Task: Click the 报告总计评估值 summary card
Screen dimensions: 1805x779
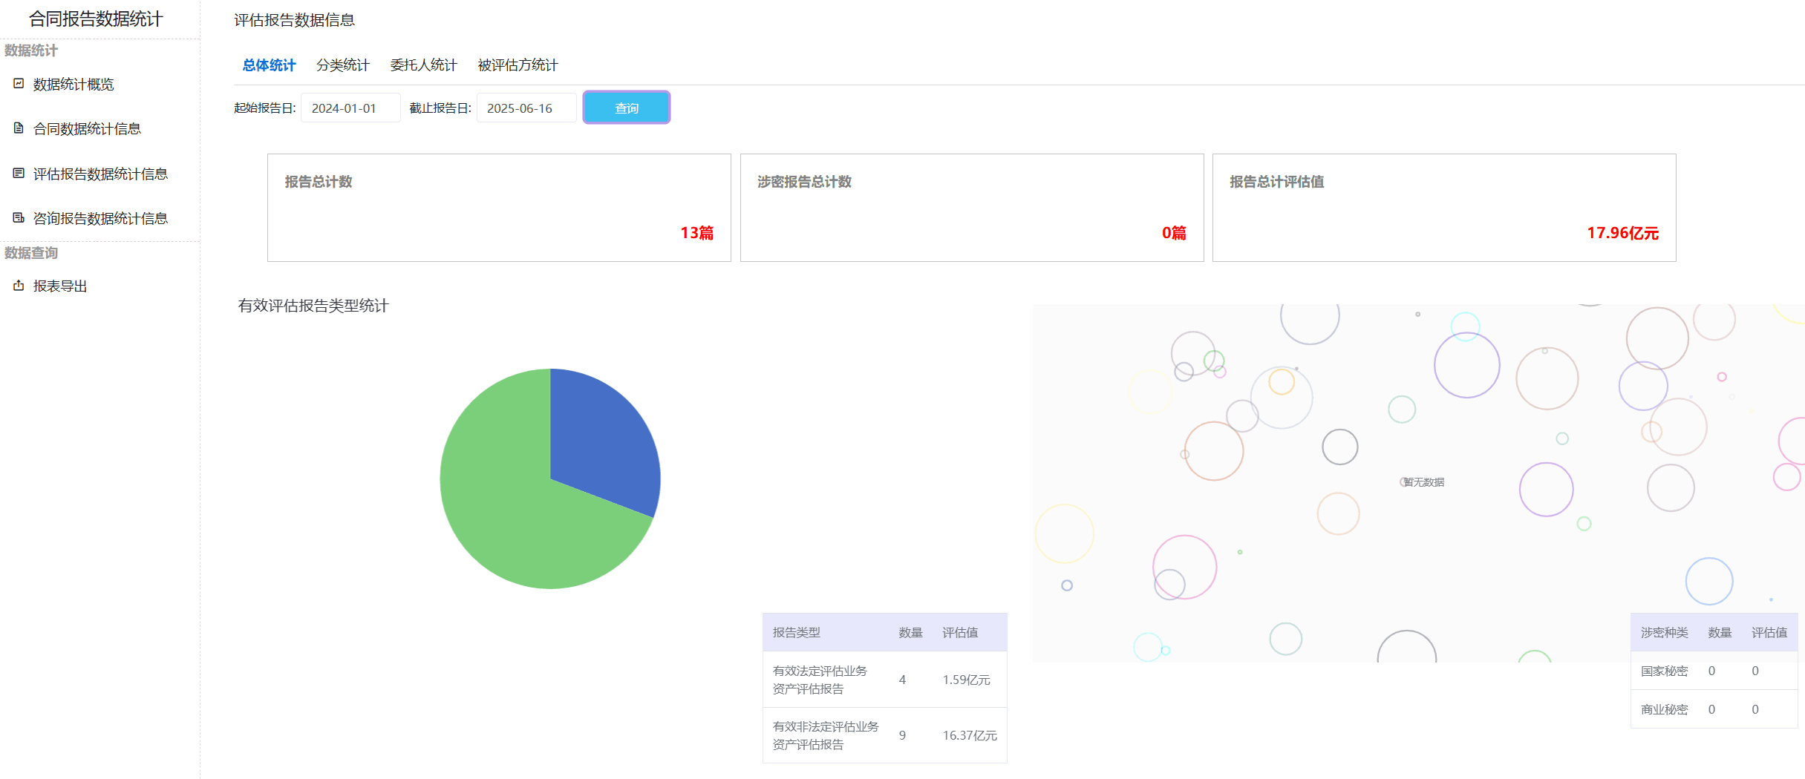Action: tap(1443, 208)
